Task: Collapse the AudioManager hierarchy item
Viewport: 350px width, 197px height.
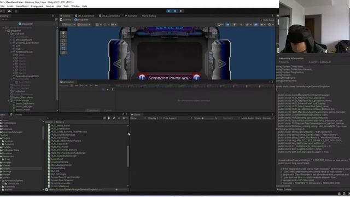Action: pyautogui.click(x=9, y=101)
